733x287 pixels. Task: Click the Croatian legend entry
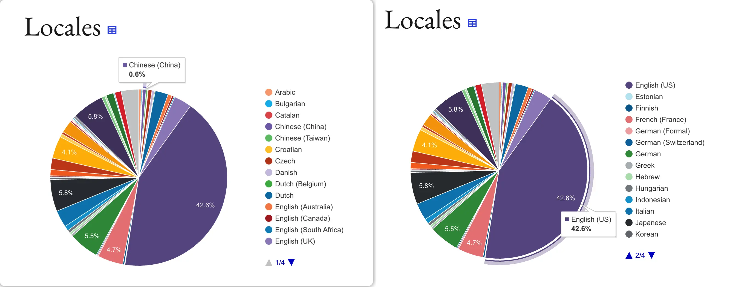tap(283, 150)
